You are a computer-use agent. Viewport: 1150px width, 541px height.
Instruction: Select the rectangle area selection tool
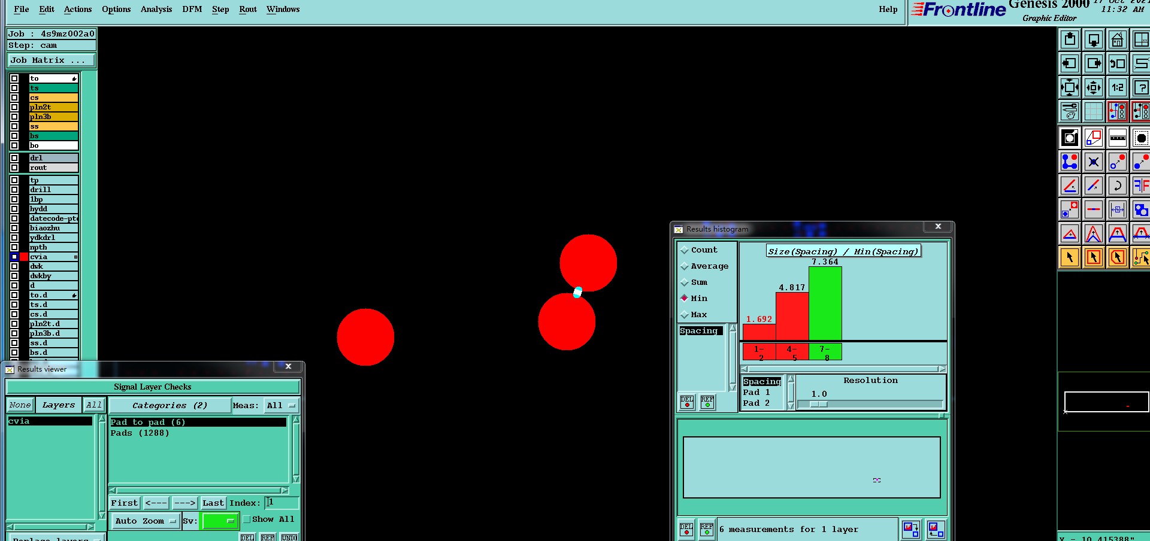(x=1094, y=257)
